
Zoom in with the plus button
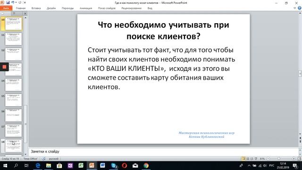click(x=294, y=159)
